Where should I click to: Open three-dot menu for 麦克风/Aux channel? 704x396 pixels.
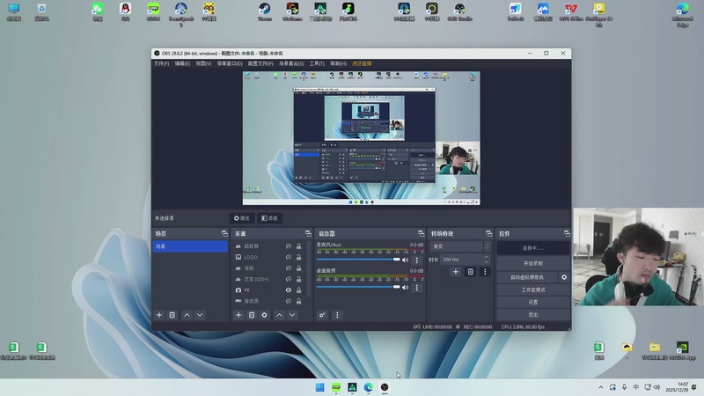click(x=416, y=260)
